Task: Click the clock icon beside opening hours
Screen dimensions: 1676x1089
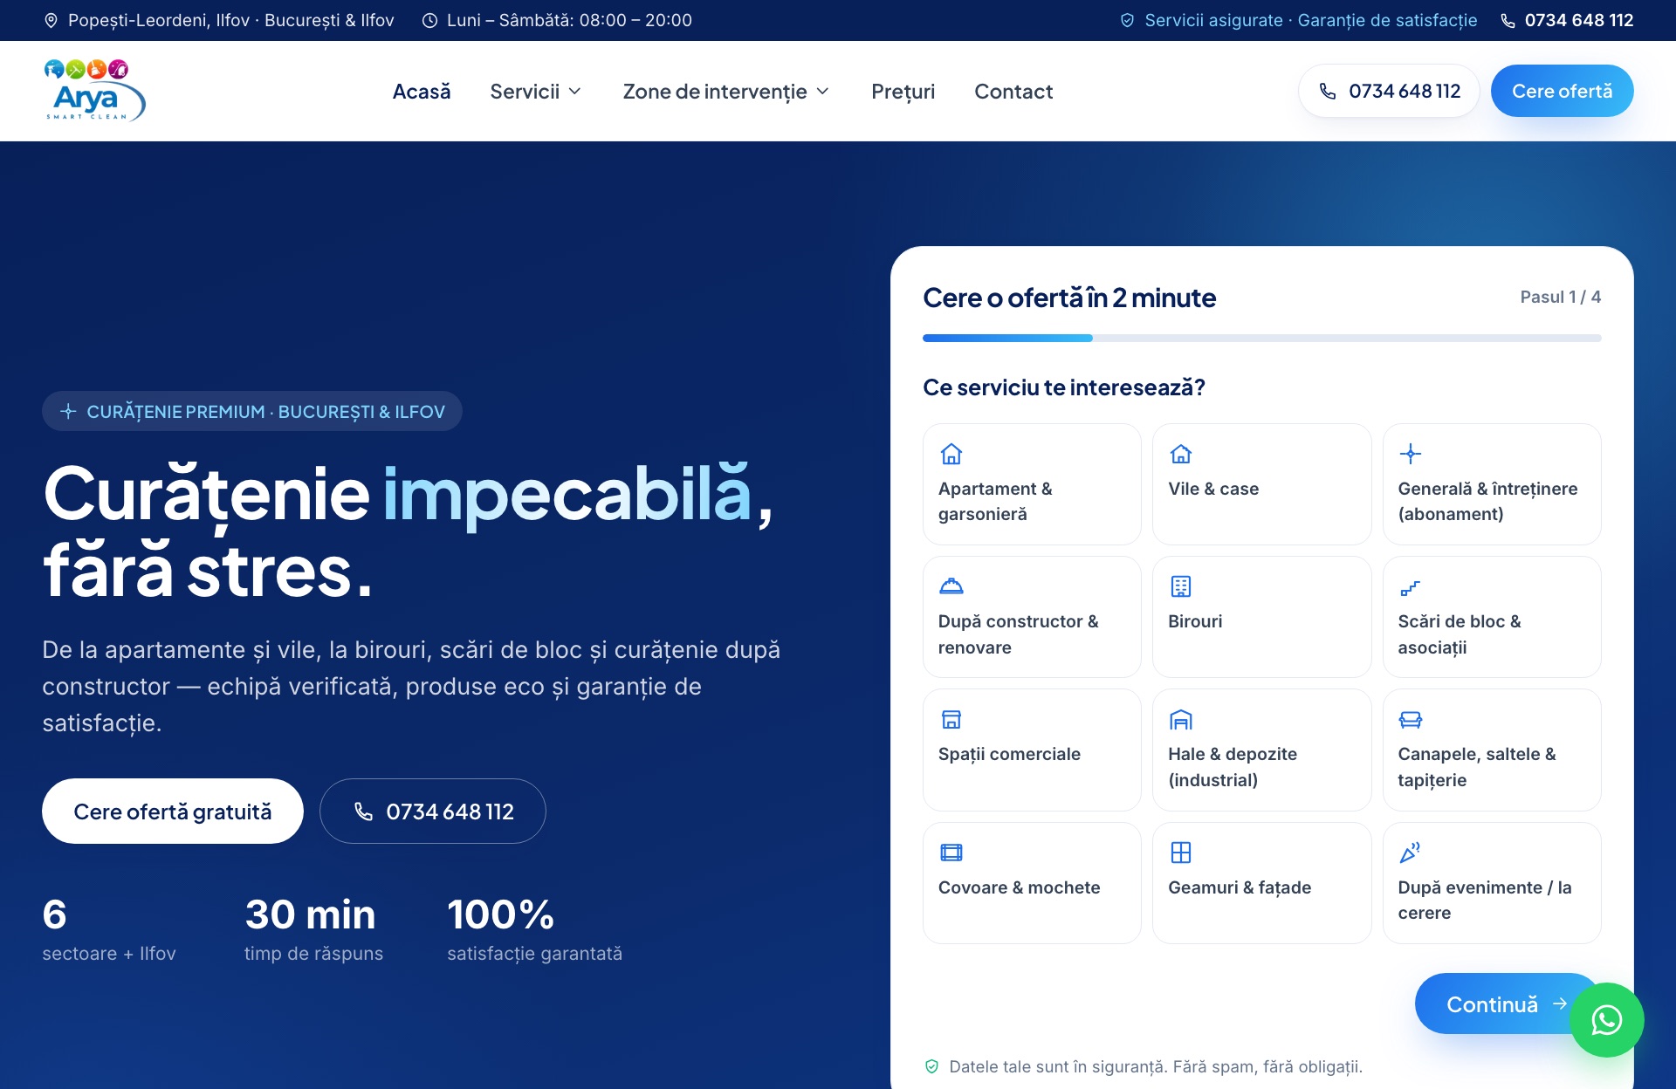Action: (x=429, y=20)
